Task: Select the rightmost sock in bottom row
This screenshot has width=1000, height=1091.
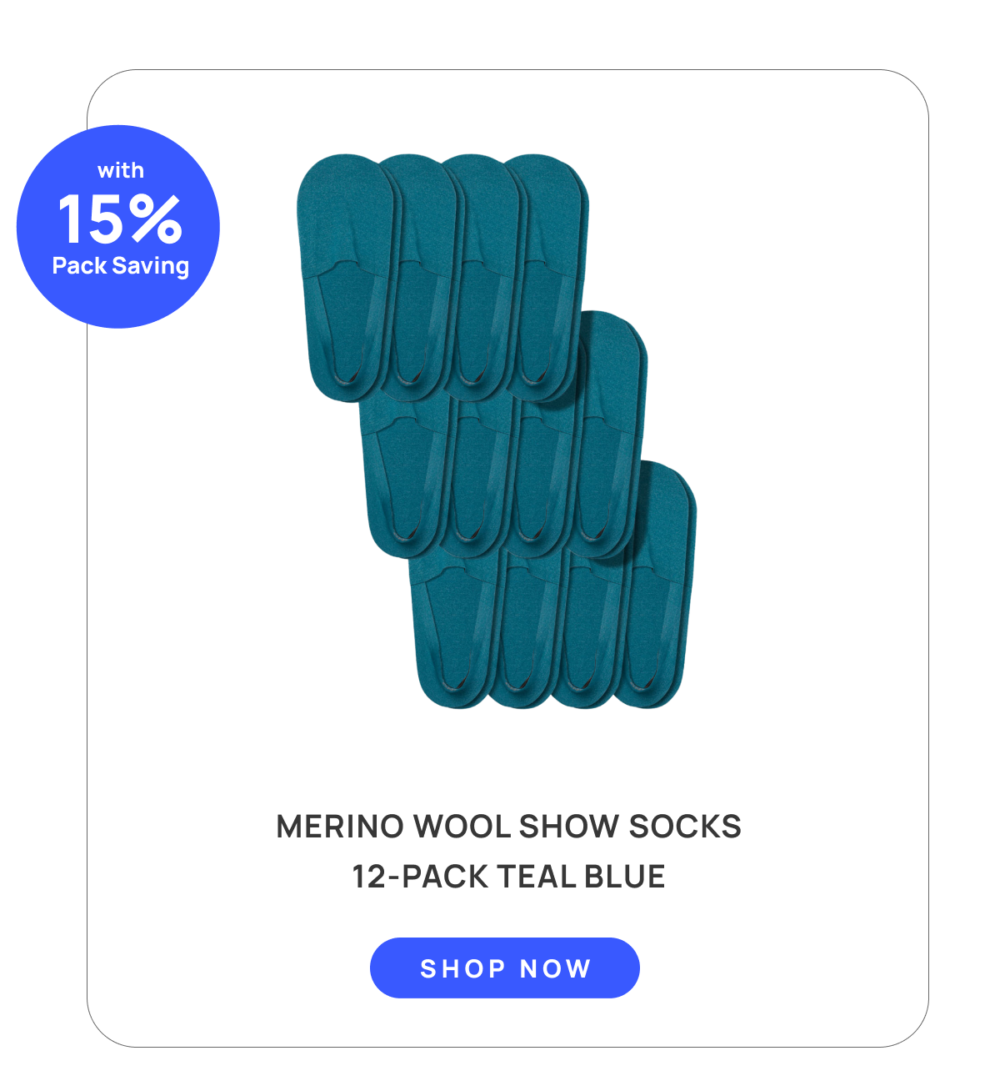Action: pos(658,584)
